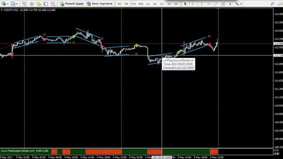283x159 pixels.
Task: Click the Search magnifier icon
Action: click(272, 4)
